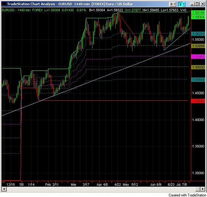Click the 12/18 date on the time axis

(x=11, y=184)
